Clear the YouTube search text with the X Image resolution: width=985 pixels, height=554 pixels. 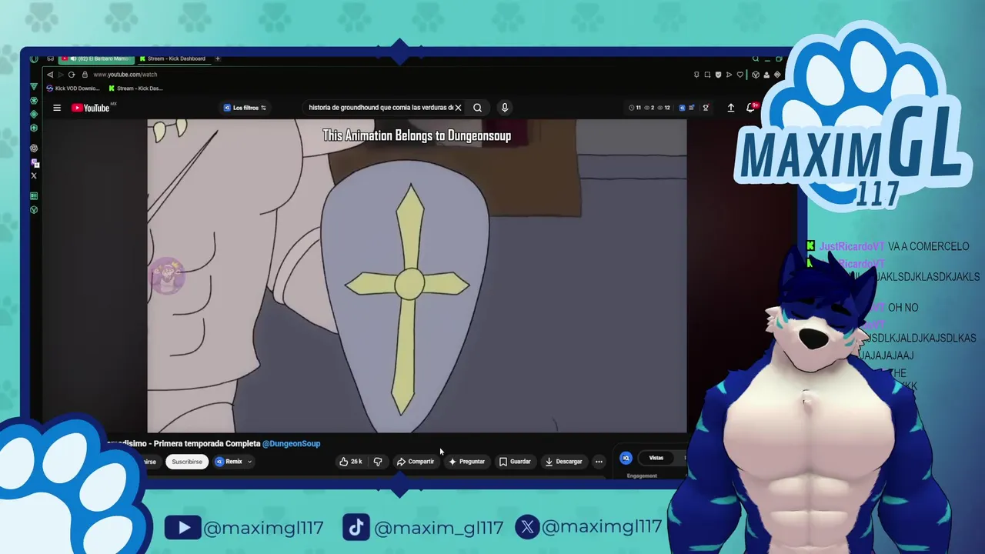[x=458, y=108]
